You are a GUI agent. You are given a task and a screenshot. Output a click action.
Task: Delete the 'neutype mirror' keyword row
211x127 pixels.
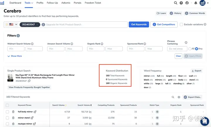pyautogui.click(x=13, y=124)
